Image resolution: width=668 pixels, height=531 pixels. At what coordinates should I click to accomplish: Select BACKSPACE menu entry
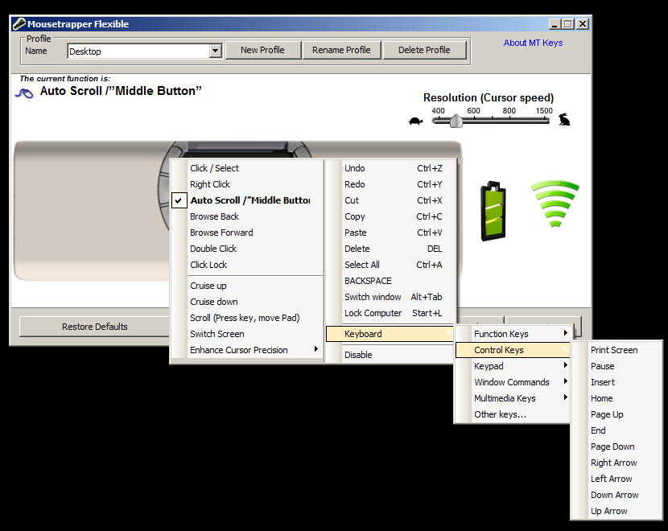pos(391,281)
